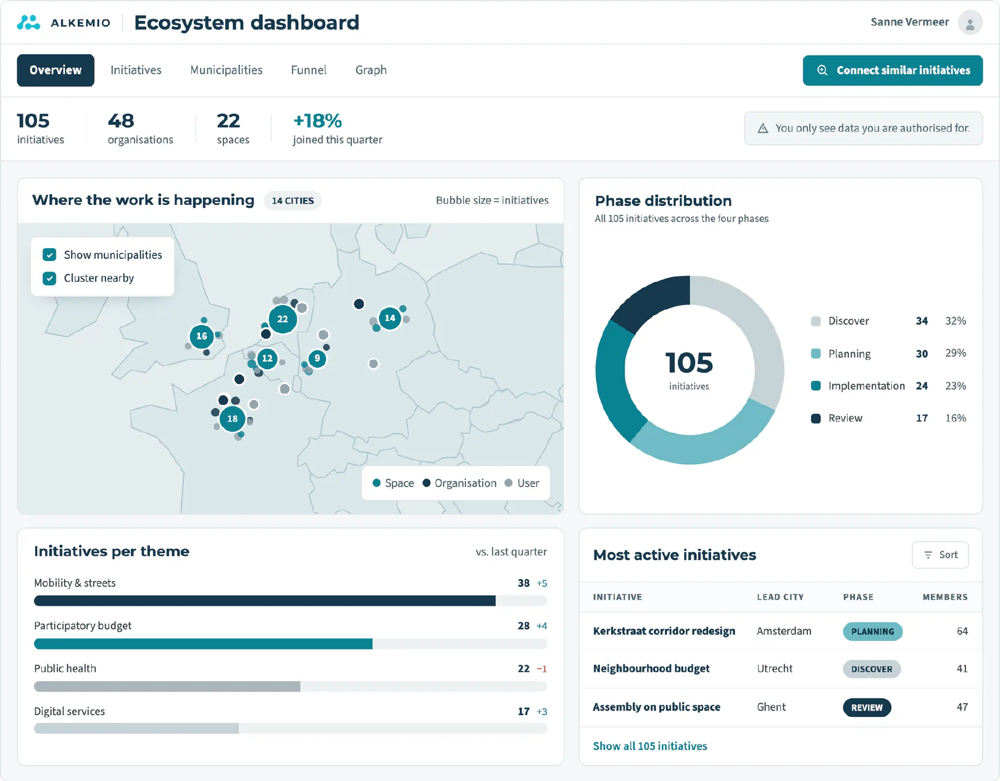Click the Planning legend color swatch
This screenshot has height=781, width=1000.
pos(815,354)
